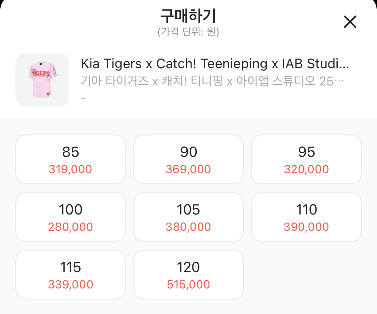This screenshot has width=377, height=314.
Task: Pick the size 95 option
Action: [306, 159]
